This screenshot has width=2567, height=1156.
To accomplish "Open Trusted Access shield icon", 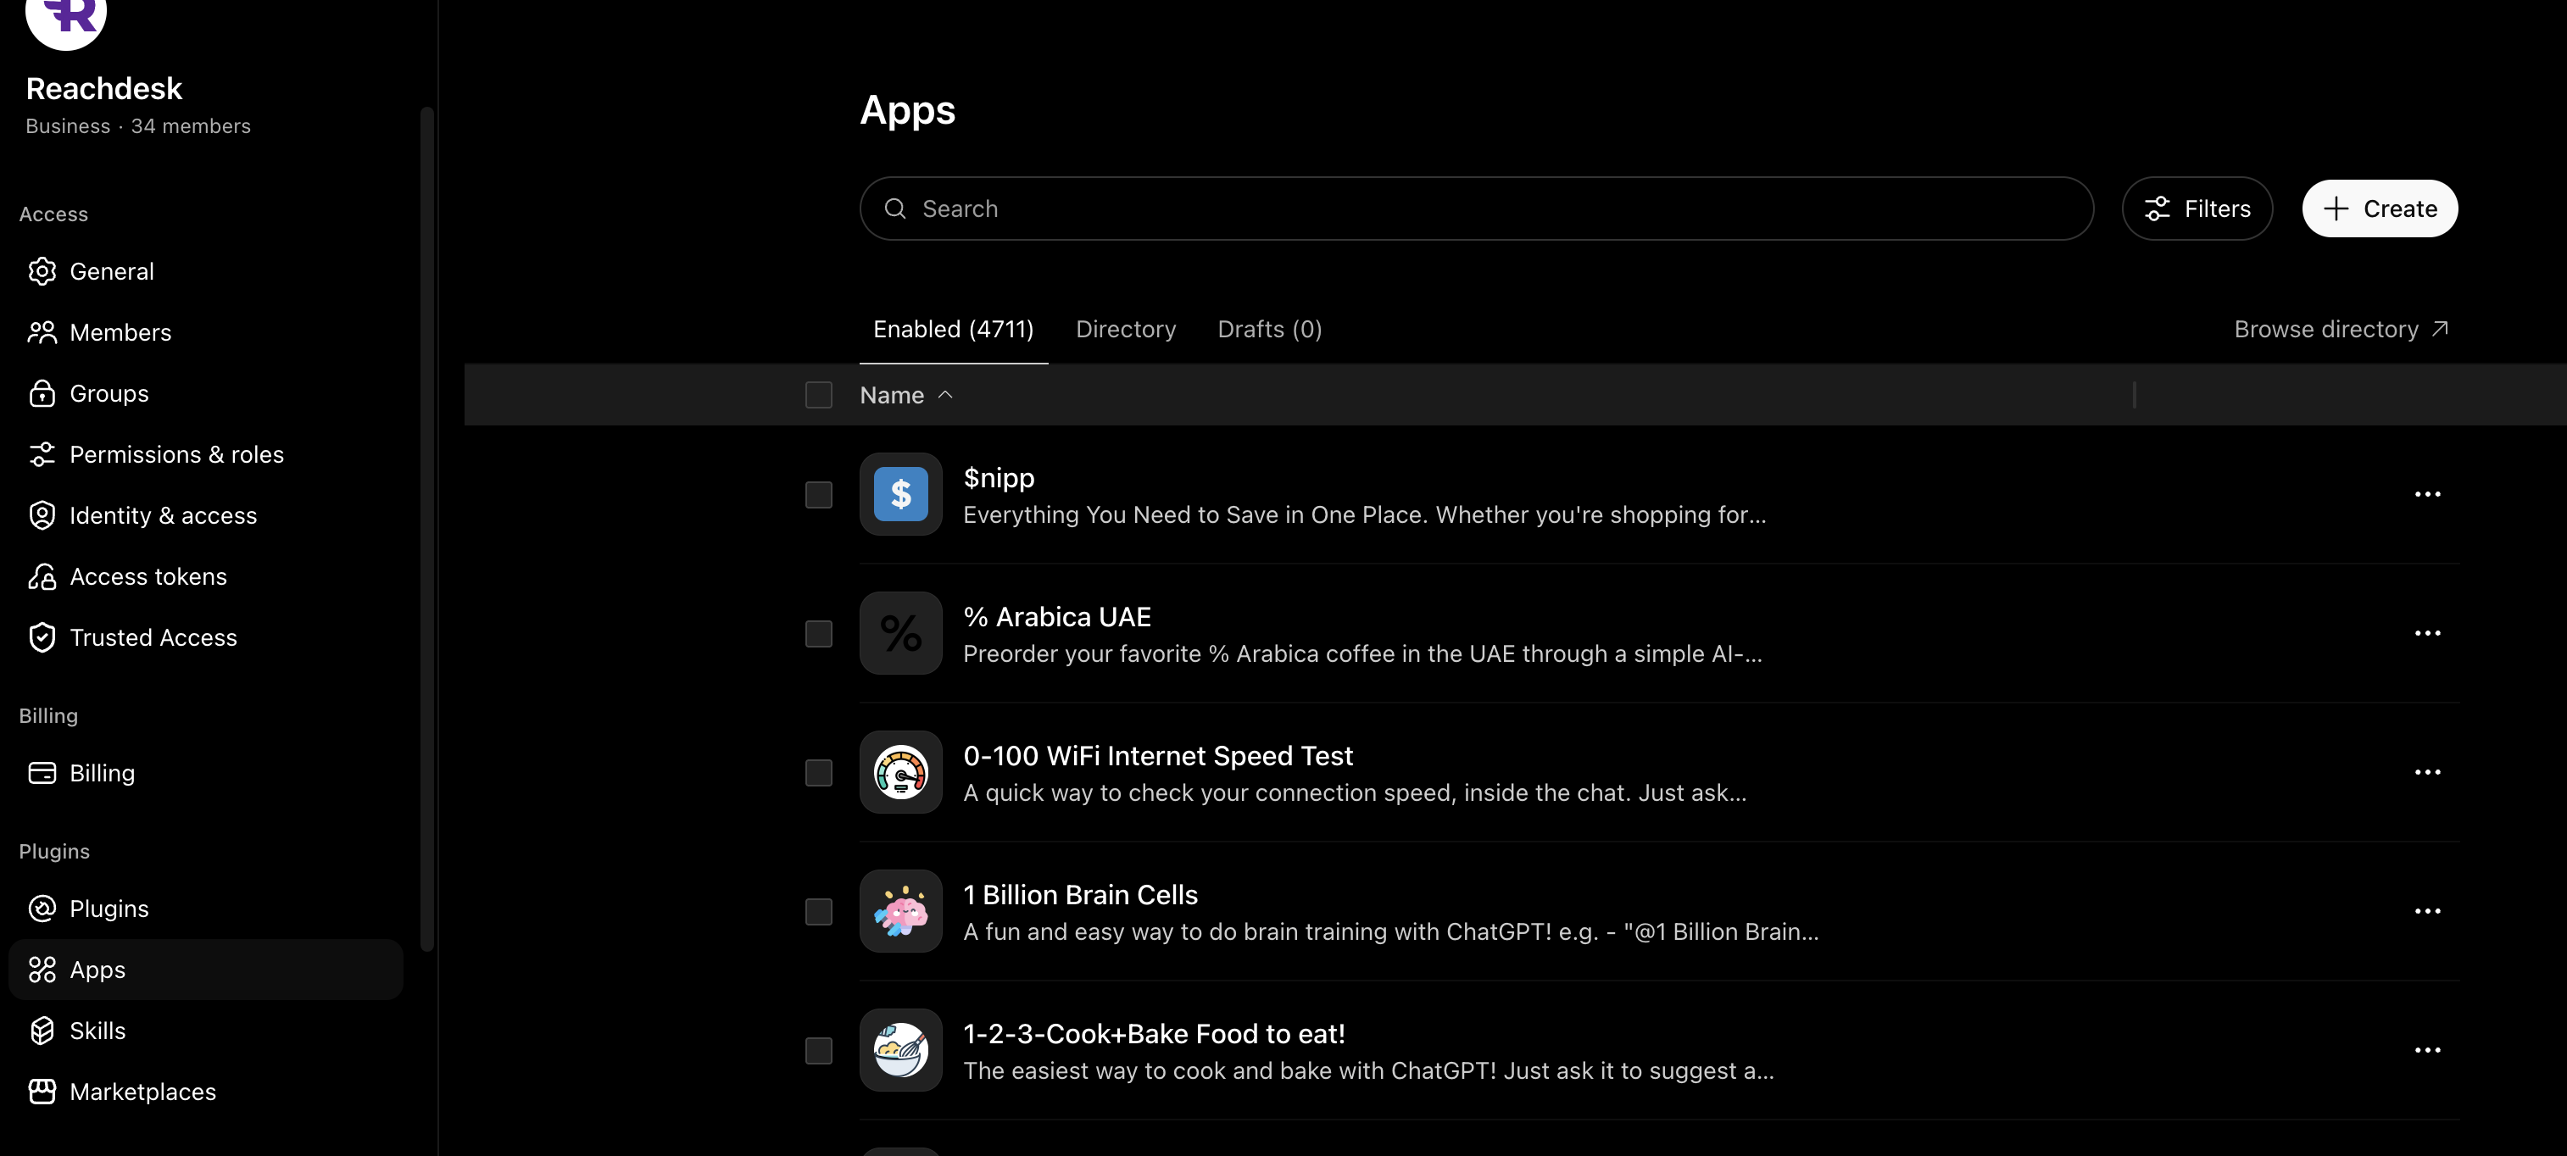I will pos(42,638).
